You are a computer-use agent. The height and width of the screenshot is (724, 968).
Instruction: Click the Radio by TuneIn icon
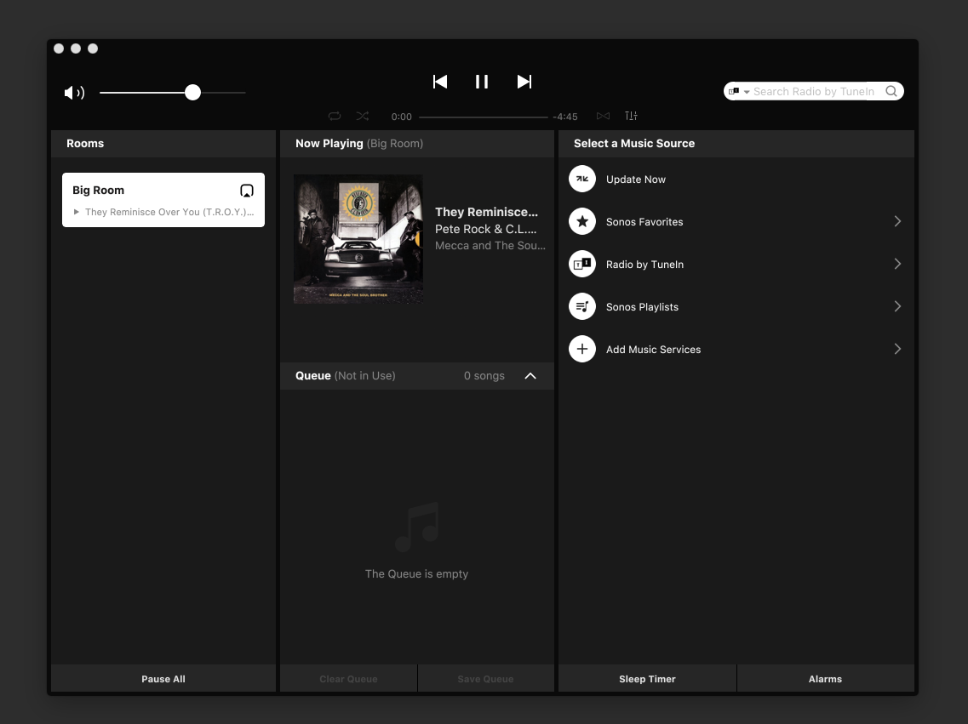point(582,264)
